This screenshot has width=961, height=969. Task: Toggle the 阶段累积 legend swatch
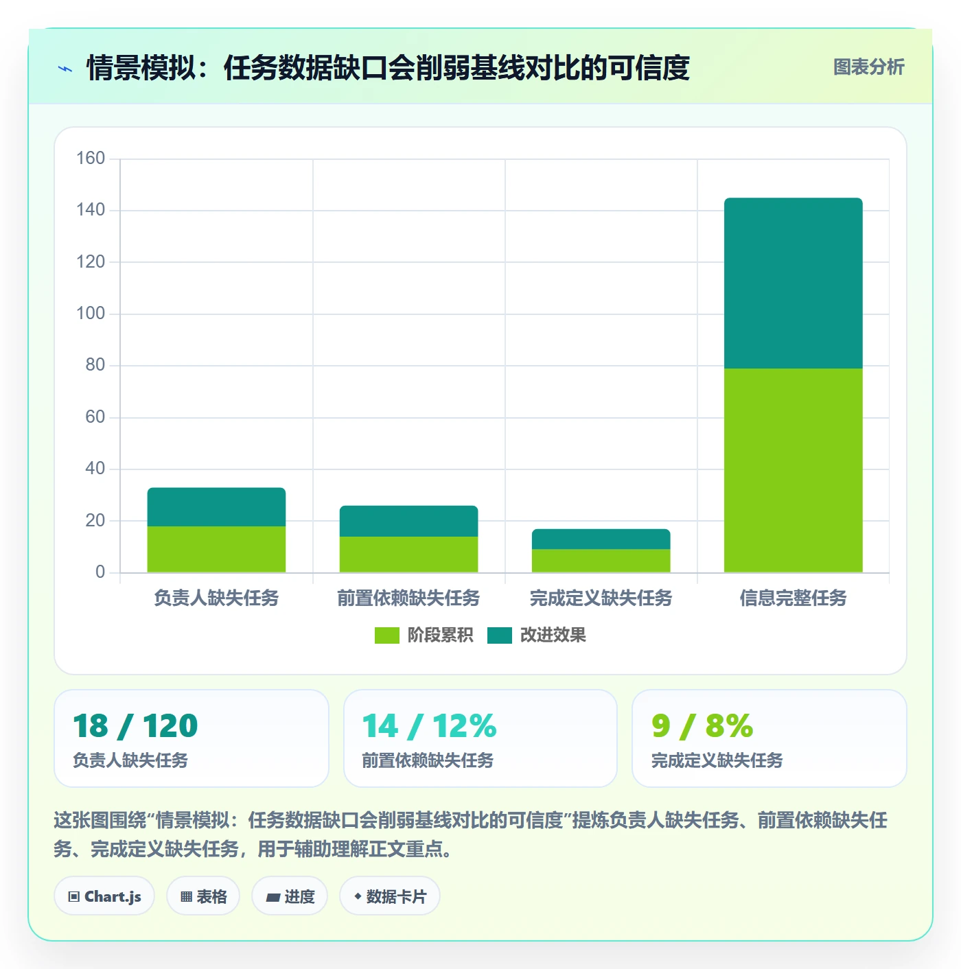386,635
